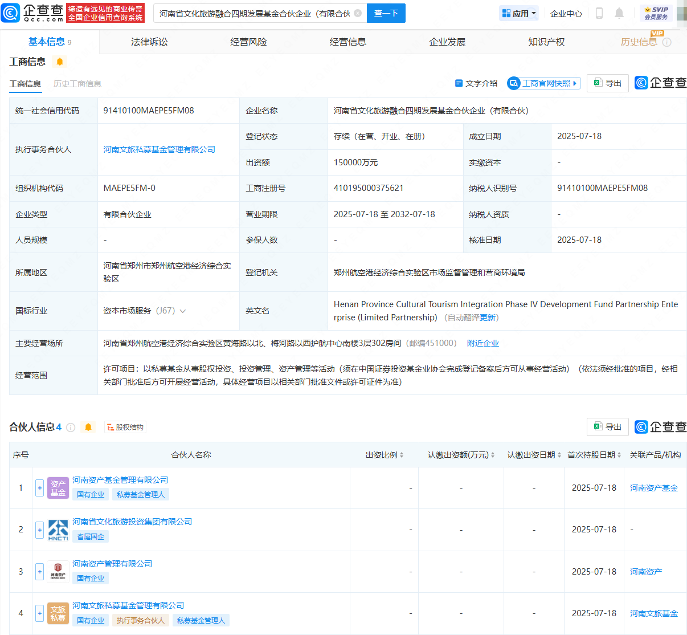Open 股权结构 equity structure
This screenshot has width=687, height=635.
pyautogui.click(x=125, y=427)
